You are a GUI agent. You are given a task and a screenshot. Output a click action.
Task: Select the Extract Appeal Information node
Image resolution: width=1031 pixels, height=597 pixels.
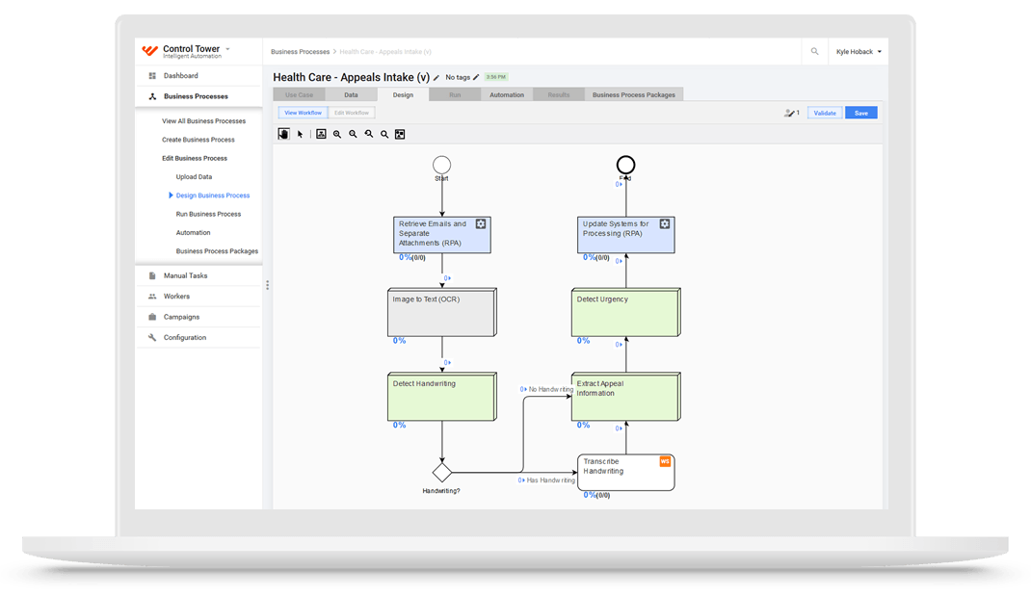pyautogui.click(x=626, y=397)
